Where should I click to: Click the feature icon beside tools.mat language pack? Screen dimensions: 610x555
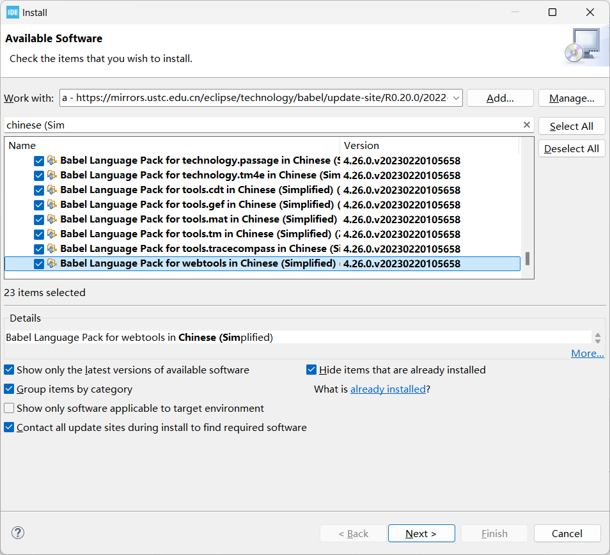click(52, 219)
